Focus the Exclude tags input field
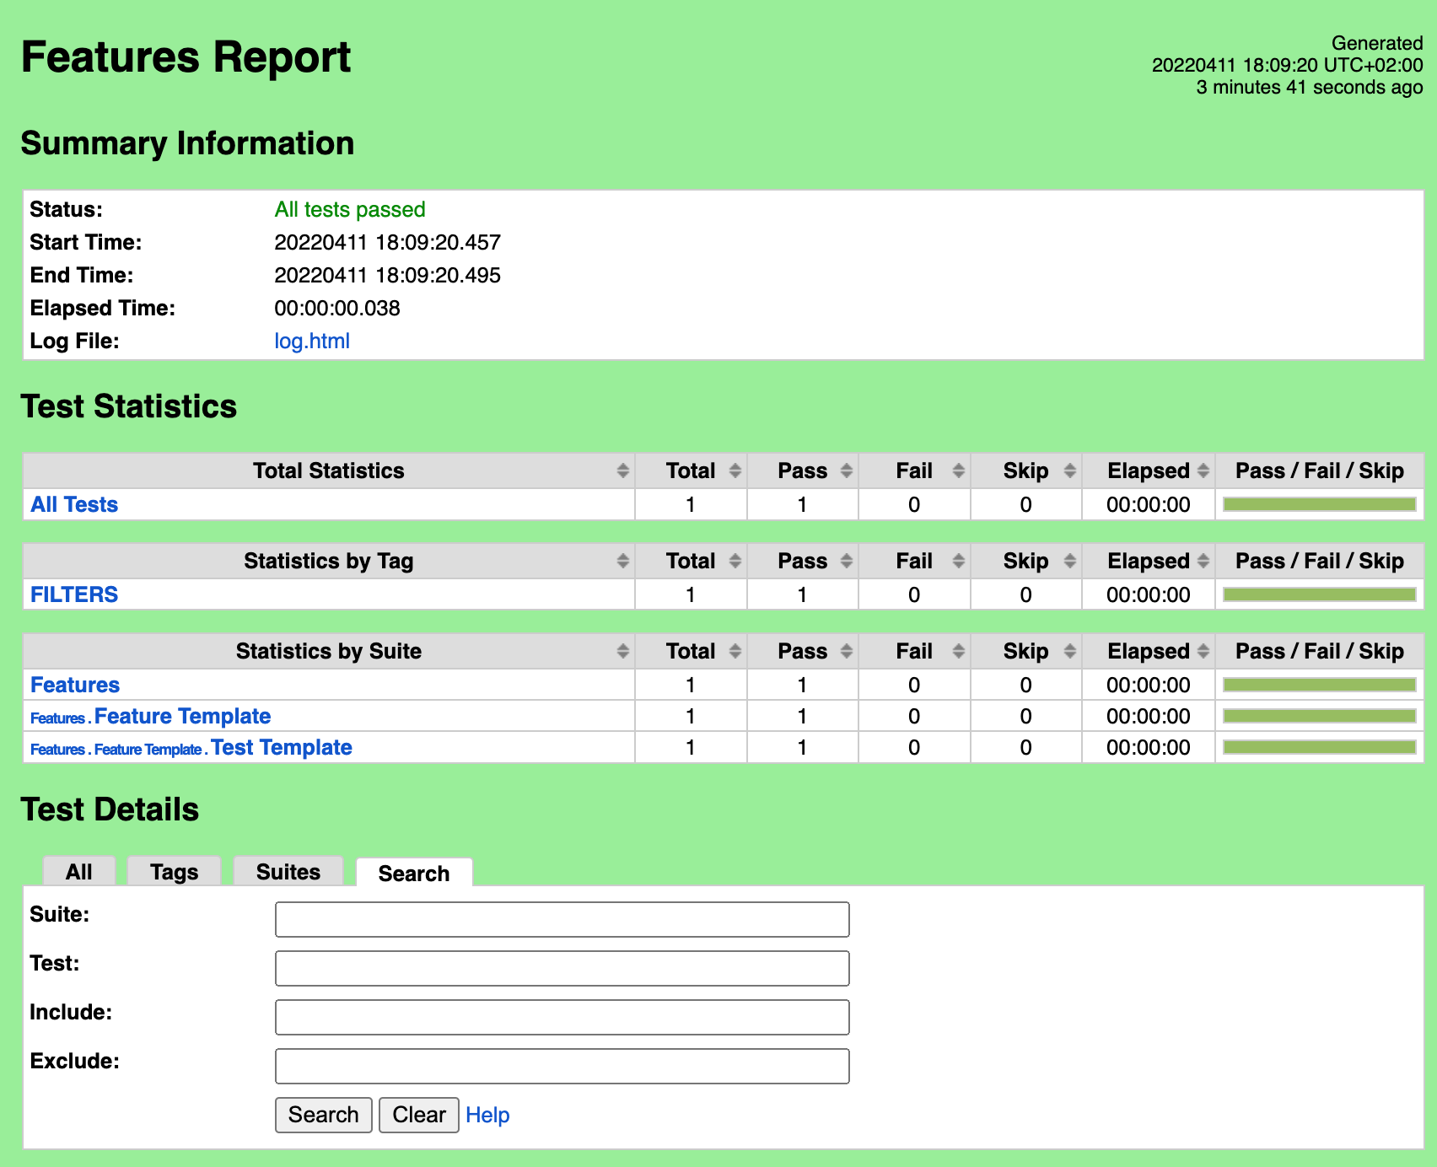1437x1167 pixels. (562, 1066)
